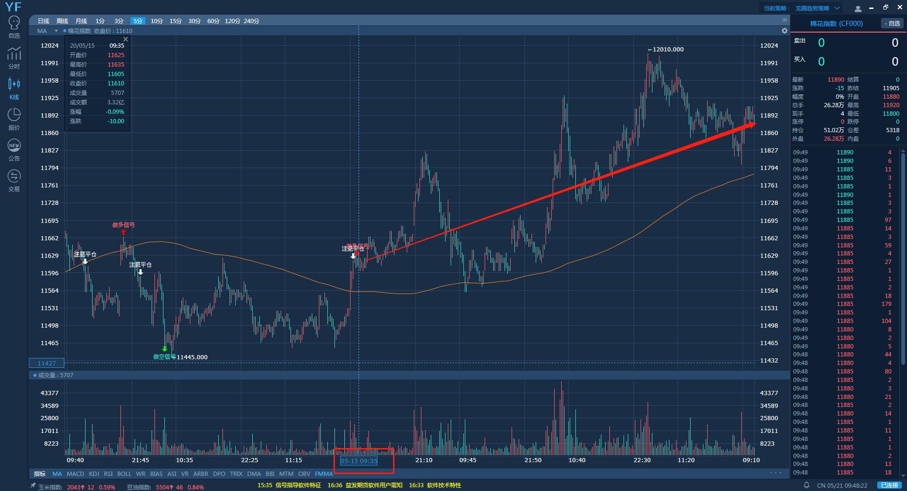This screenshot has width=907, height=491.
Task: Open the user account icon
Action: pyautogui.click(x=858, y=8)
